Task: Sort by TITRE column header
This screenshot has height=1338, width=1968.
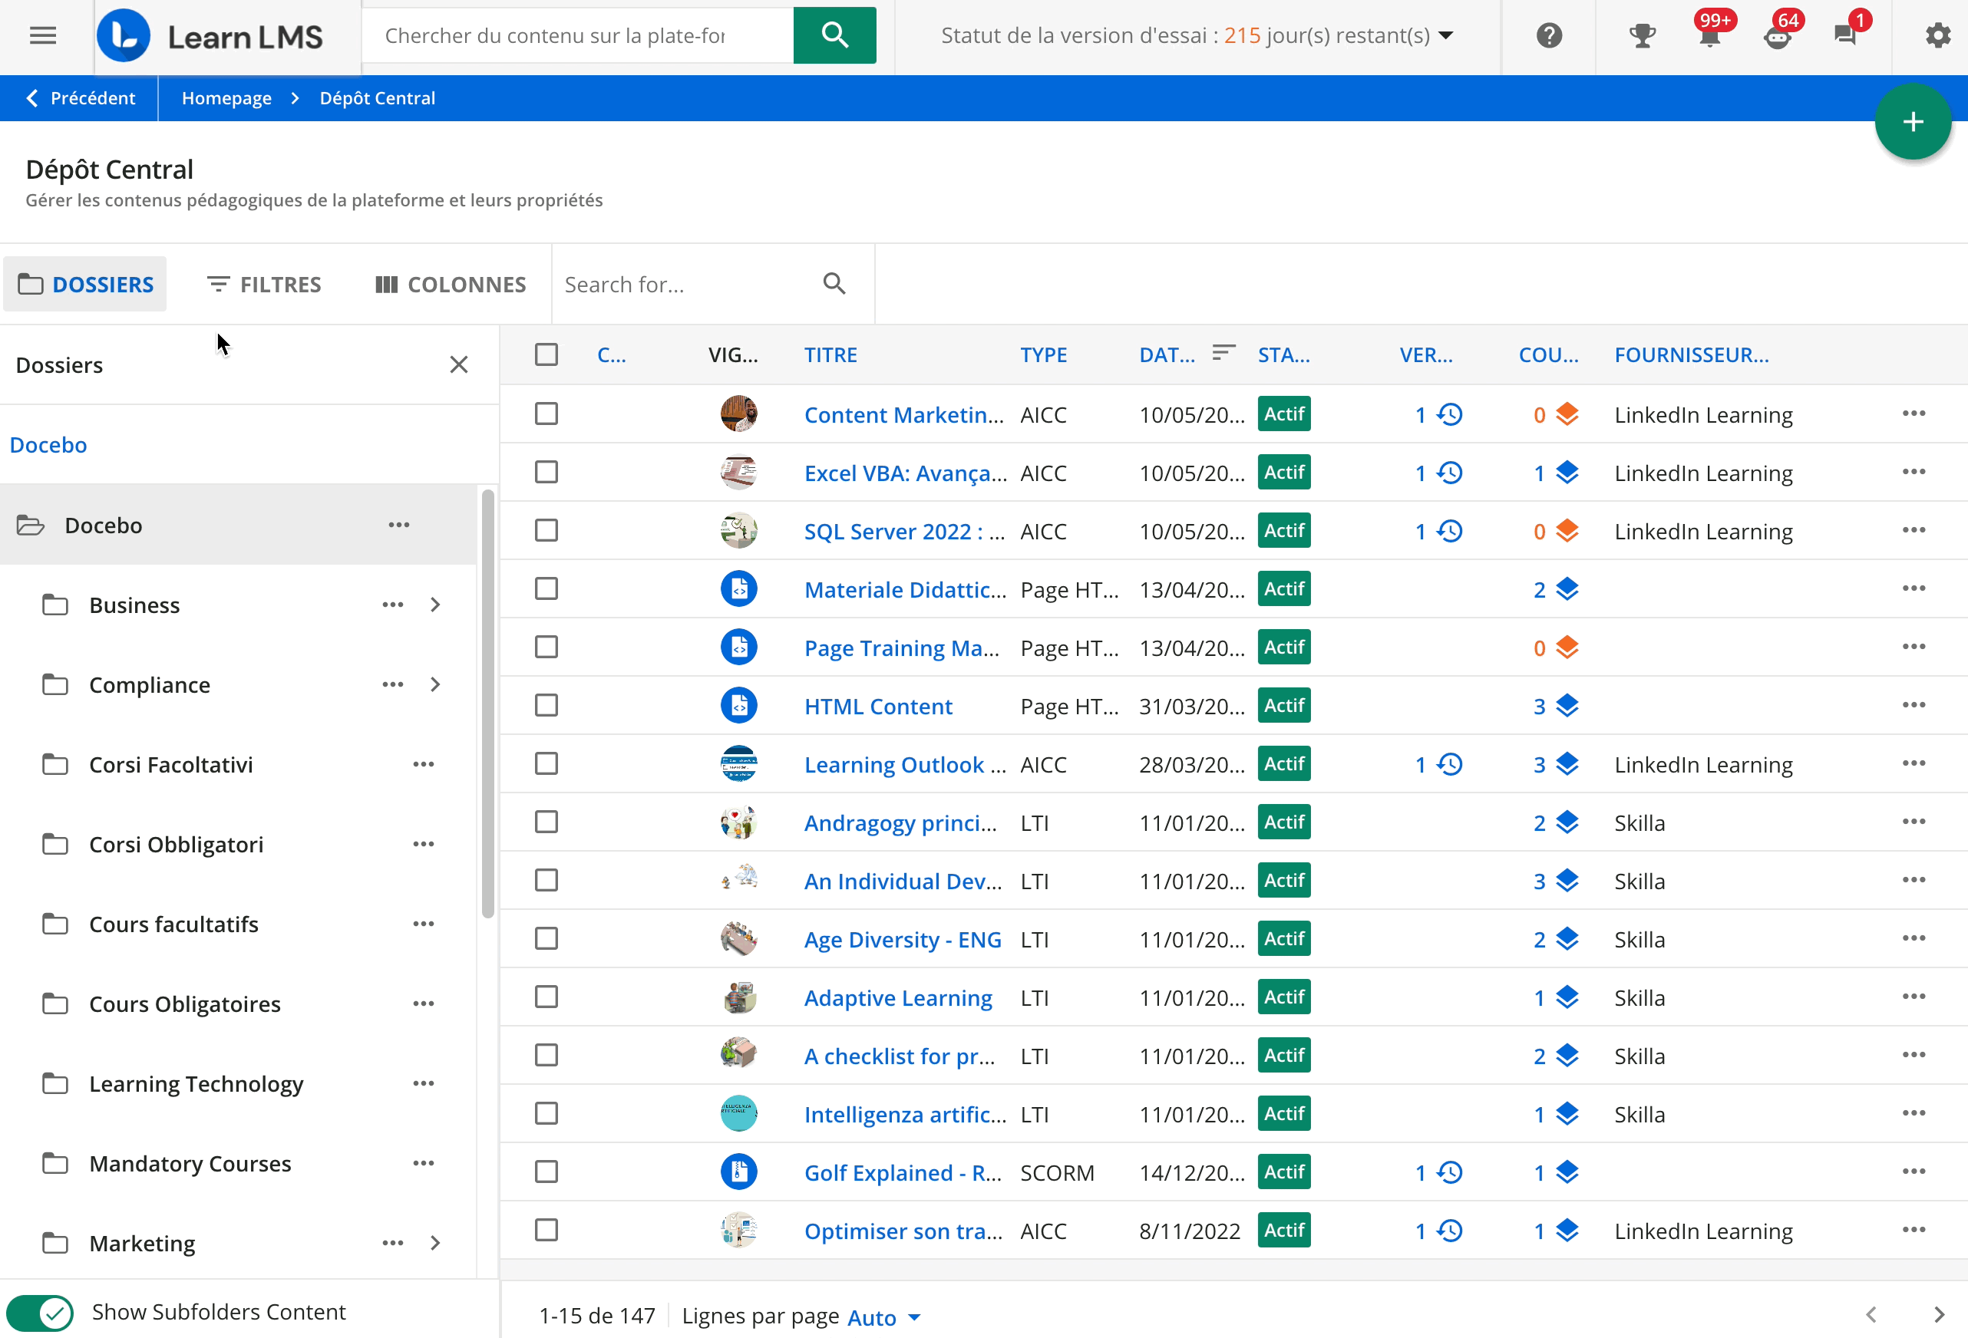Action: coord(830,354)
